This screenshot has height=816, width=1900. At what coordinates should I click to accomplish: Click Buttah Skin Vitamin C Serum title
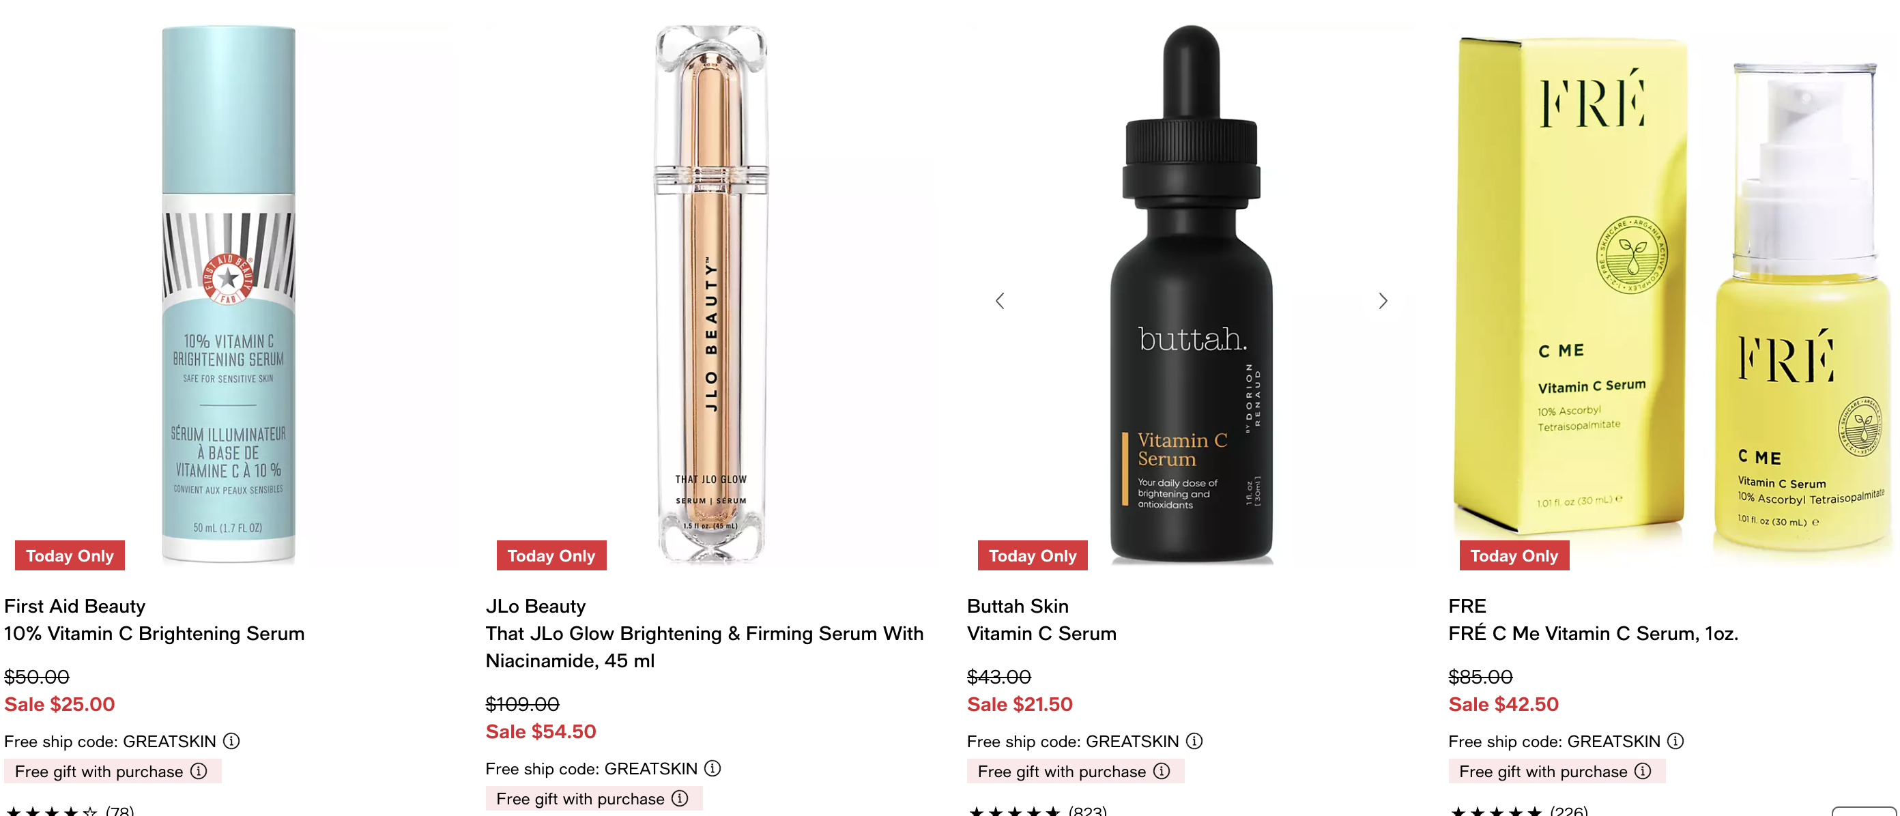(1041, 633)
